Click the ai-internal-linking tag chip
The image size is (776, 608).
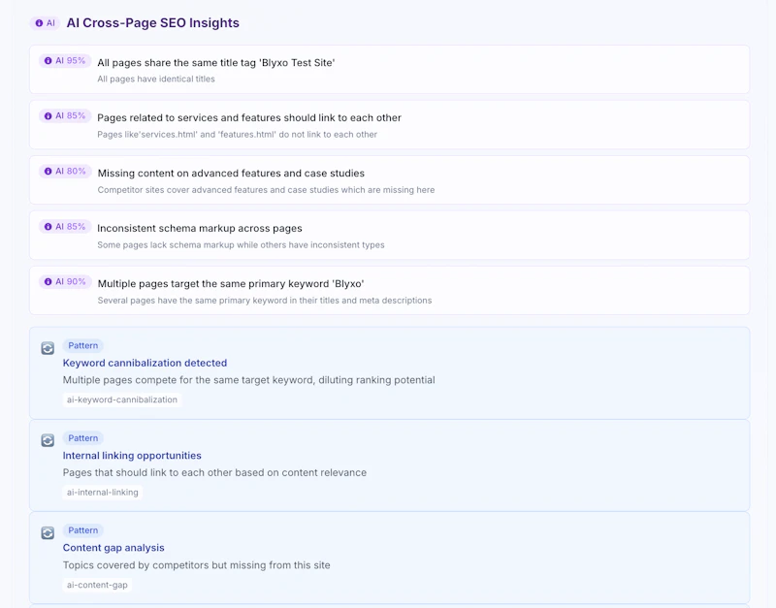[103, 493]
